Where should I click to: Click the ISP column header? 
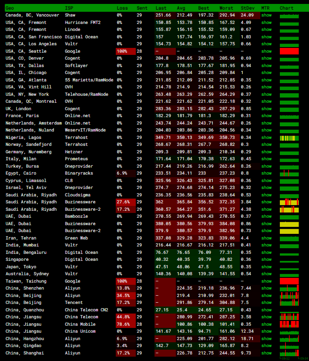[69, 8]
